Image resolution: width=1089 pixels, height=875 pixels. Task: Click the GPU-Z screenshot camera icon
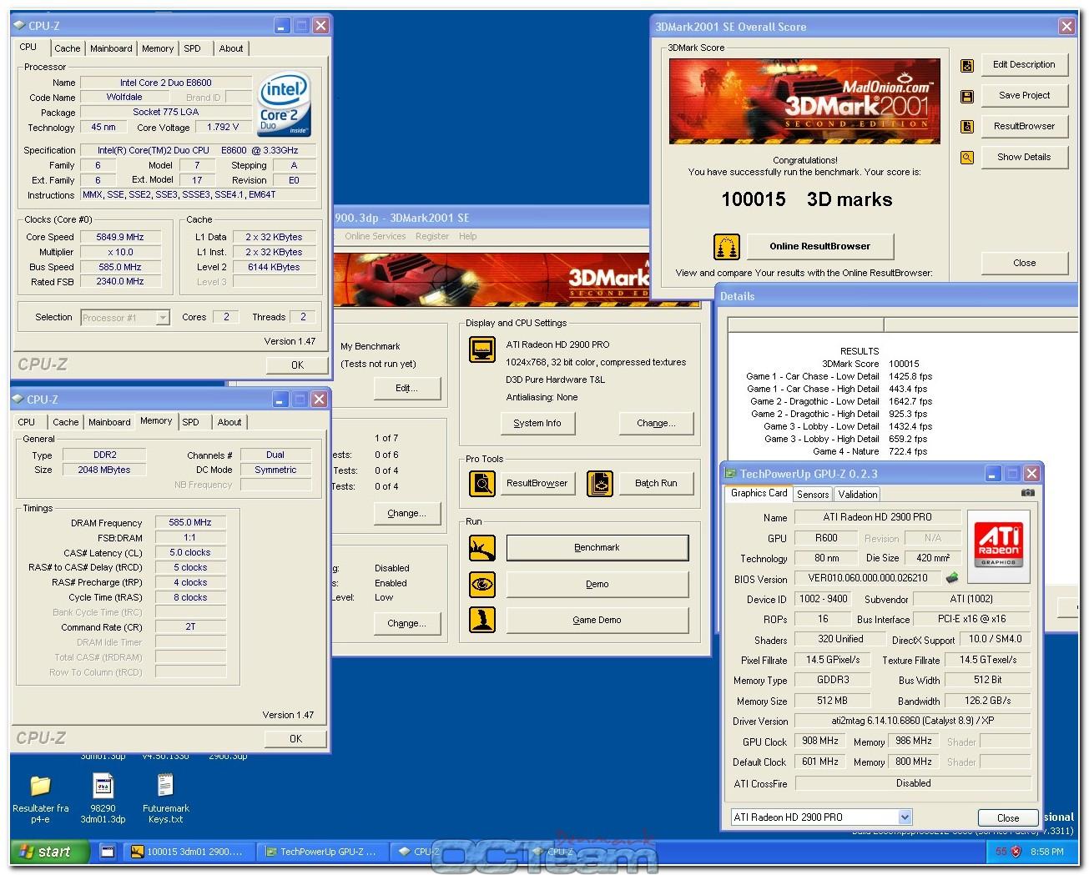click(1028, 493)
